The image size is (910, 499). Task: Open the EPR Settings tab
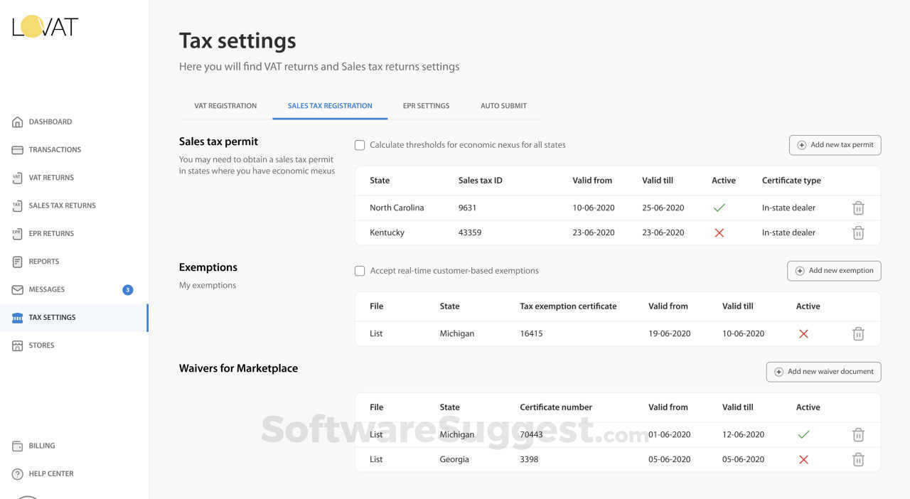coord(426,106)
